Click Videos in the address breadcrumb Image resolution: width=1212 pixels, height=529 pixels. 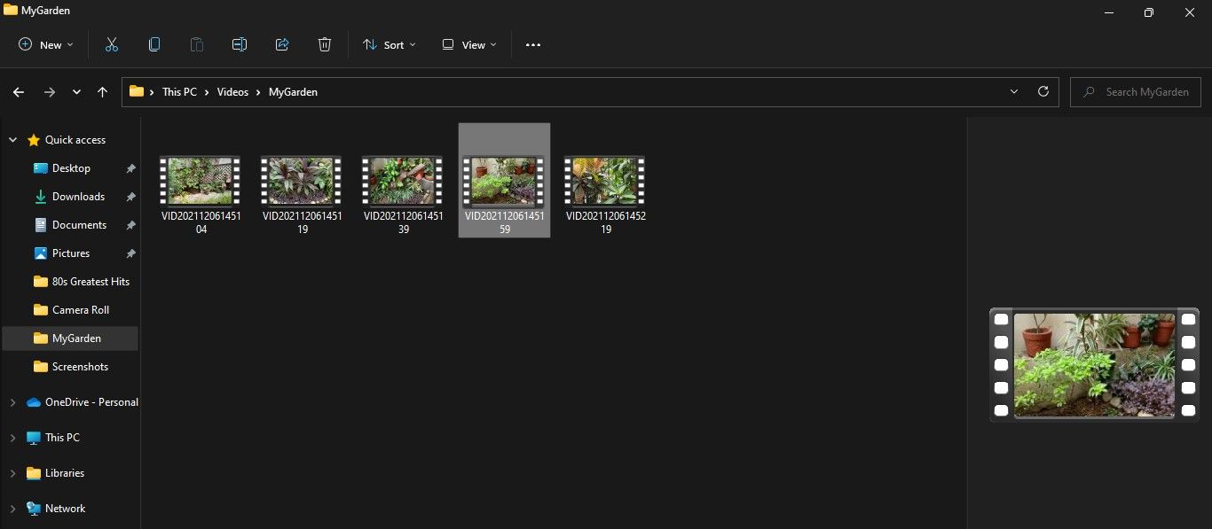tap(232, 91)
